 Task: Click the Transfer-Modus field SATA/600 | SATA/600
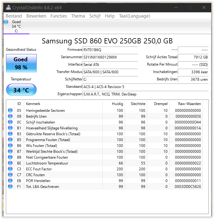(110, 72)
